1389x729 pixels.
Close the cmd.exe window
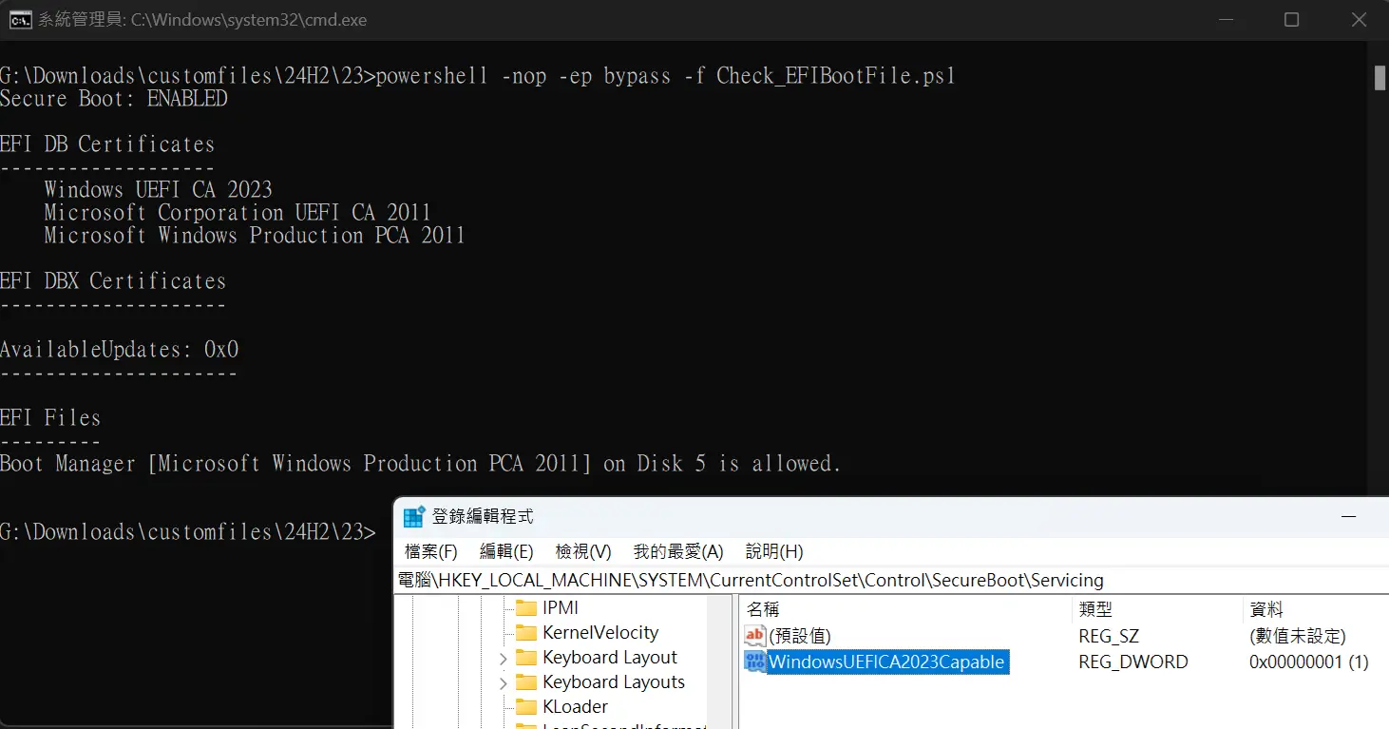point(1359,20)
